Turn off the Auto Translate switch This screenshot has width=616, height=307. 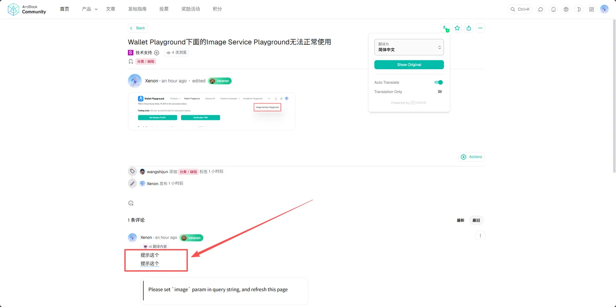439,82
